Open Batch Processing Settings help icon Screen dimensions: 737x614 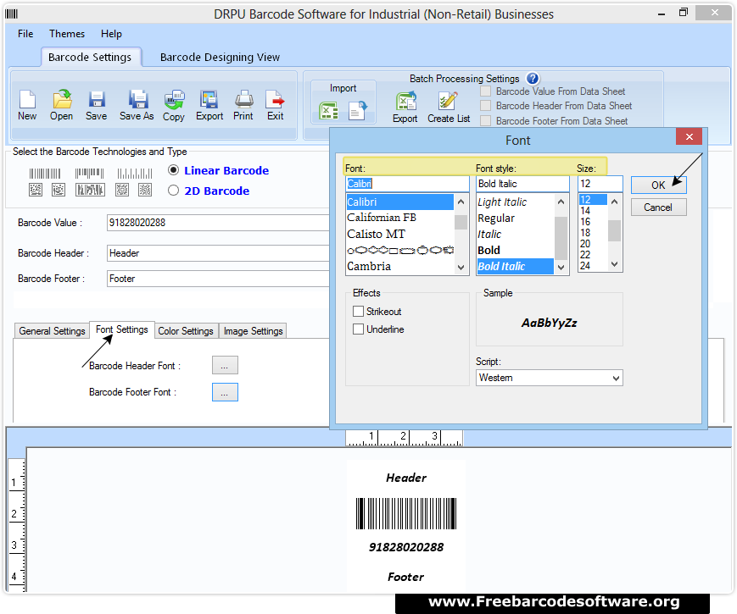tap(533, 79)
